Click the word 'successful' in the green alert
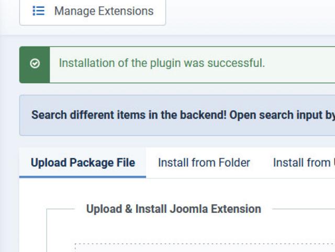335x252 pixels. 236,63
